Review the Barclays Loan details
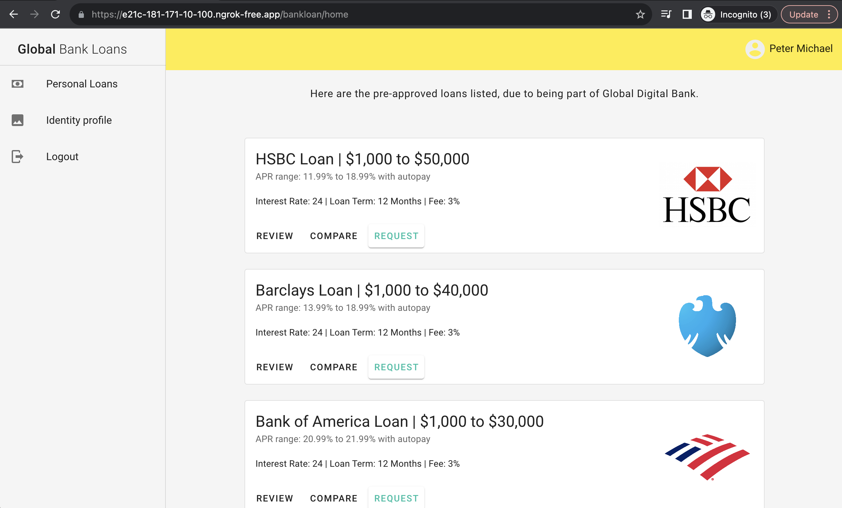The width and height of the screenshot is (842, 508). coord(274,367)
